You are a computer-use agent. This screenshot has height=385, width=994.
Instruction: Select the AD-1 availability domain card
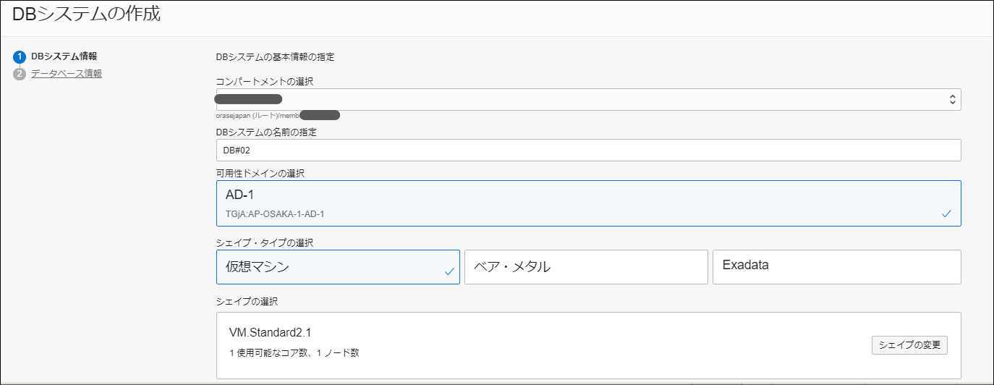[588, 203]
